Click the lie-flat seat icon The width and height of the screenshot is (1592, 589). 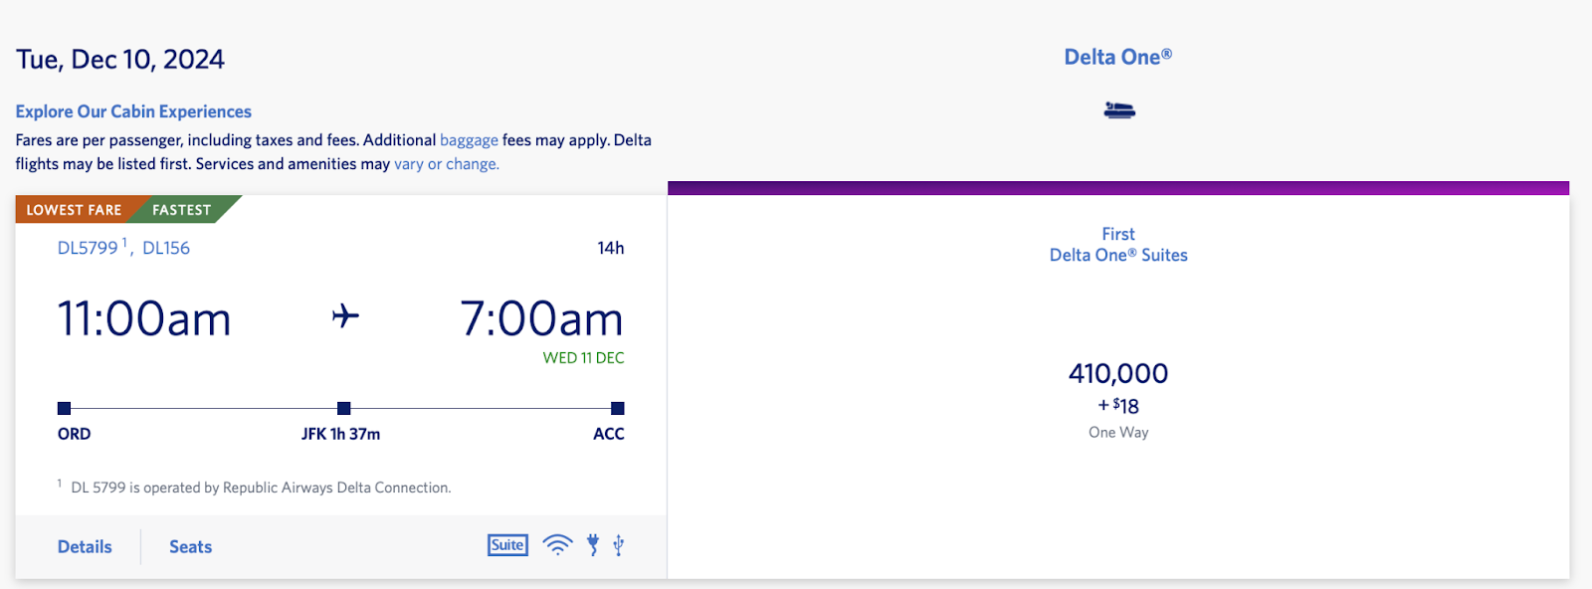[x=1119, y=110]
